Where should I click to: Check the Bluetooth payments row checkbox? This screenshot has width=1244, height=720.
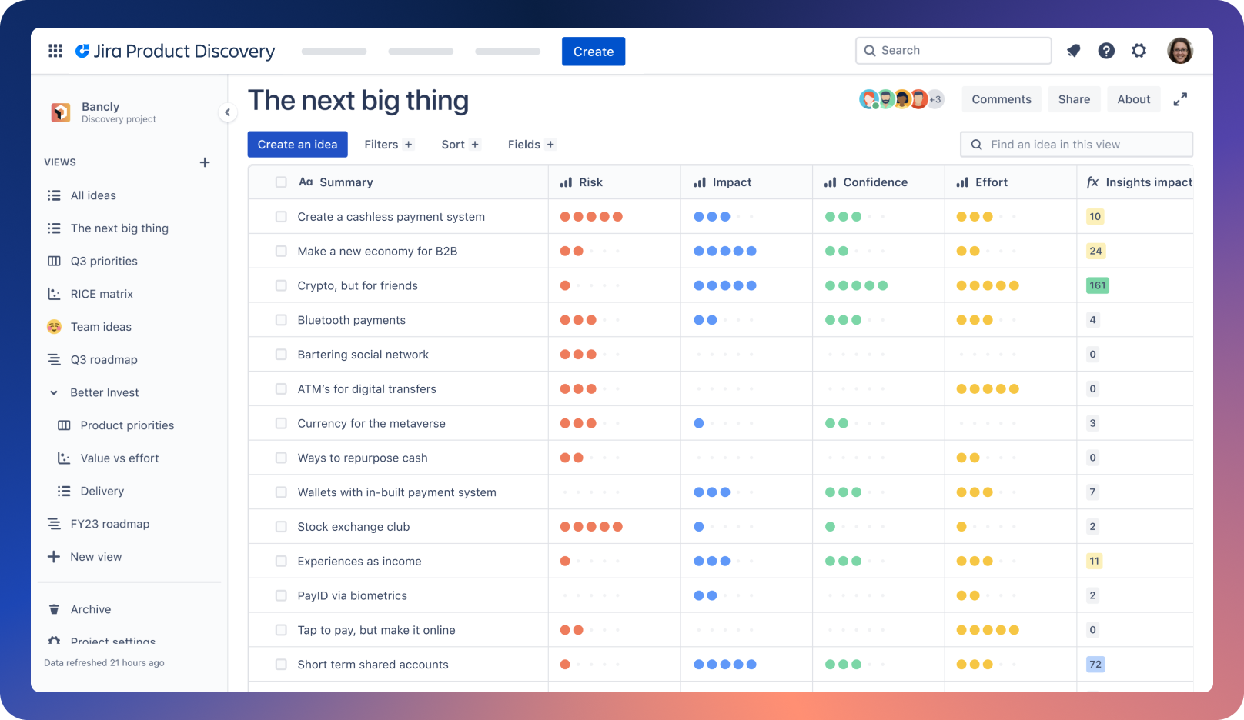pyautogui.click(x=281, y=319)
